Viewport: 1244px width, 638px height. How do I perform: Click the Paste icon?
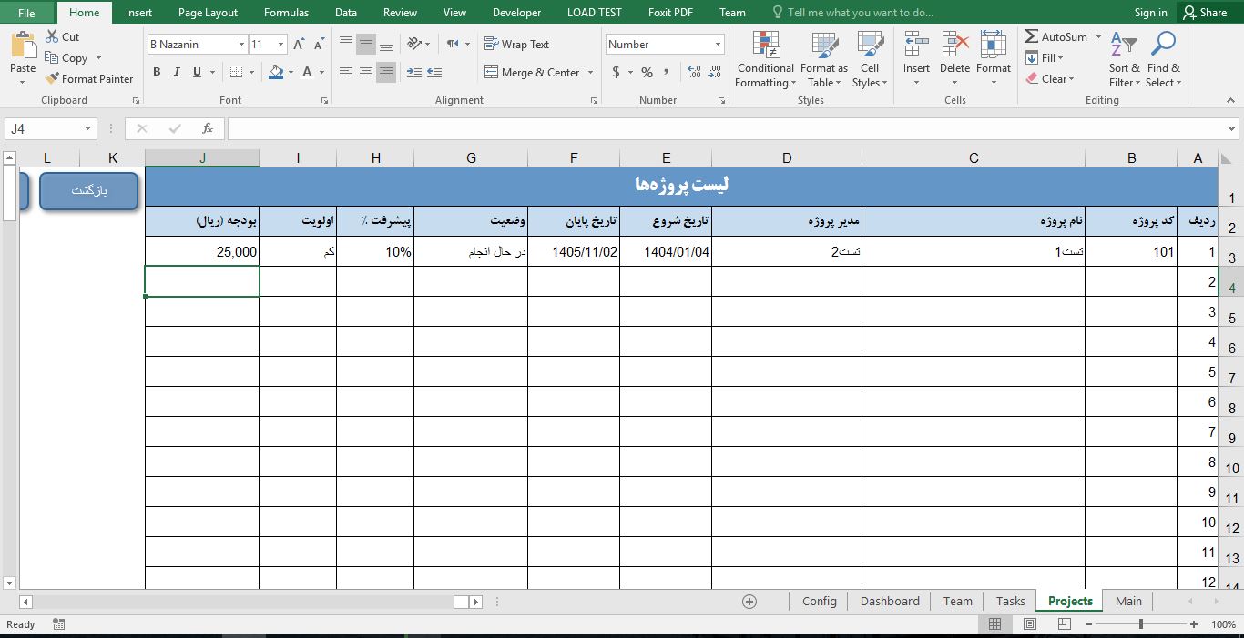pyautogui.click(x=23, y=45)
